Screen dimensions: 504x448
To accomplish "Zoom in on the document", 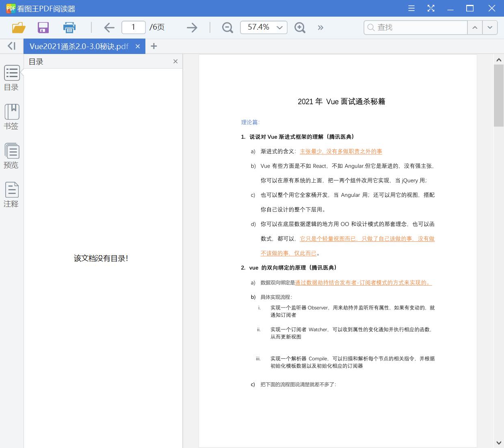I will 300,28.
